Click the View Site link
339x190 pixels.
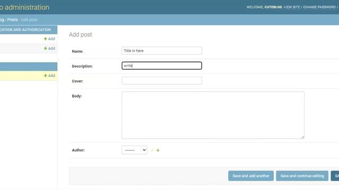292,7
